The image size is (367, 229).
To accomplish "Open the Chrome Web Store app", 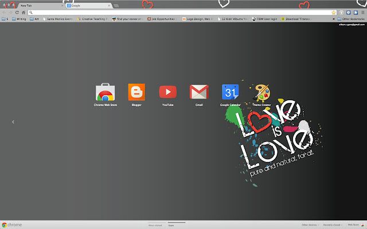I will pos(105,94).
